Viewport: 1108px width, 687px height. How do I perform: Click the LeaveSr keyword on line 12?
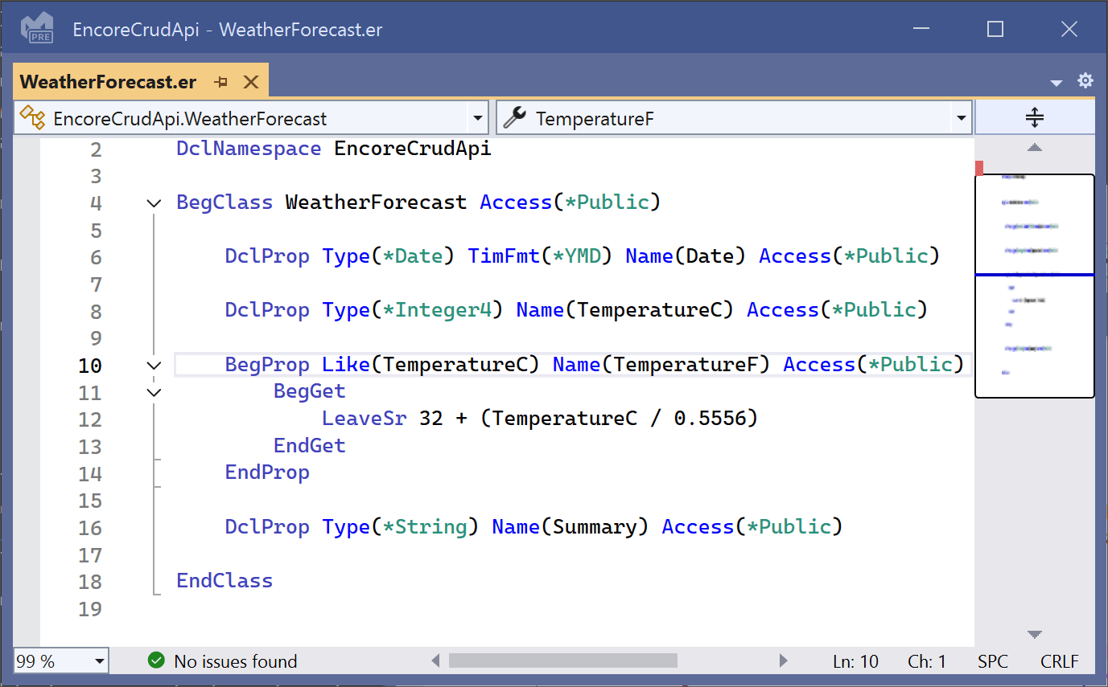pyautogui.click(x=365, y=419)
